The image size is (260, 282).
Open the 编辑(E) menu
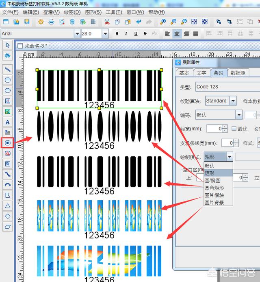[31, 12]
